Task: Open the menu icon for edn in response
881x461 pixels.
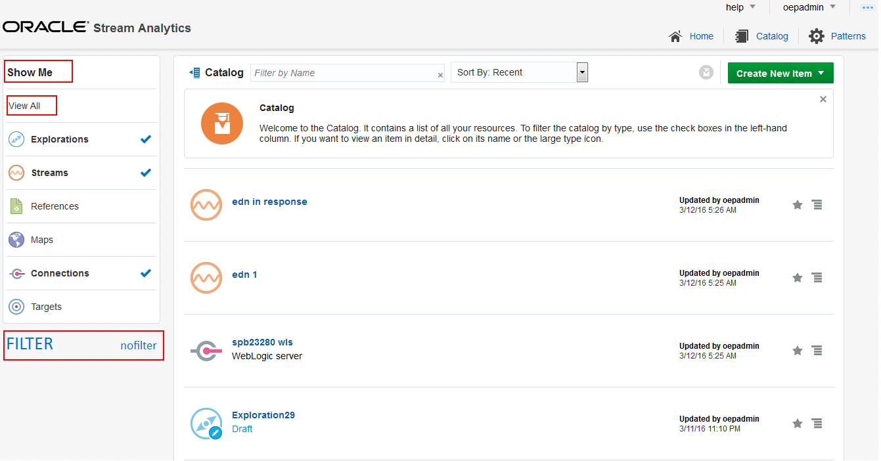Action: [x=817, y=205]
